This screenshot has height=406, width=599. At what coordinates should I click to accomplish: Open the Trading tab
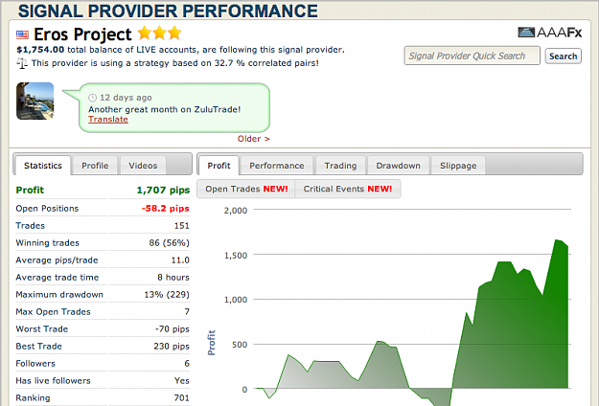coord(340,166)
